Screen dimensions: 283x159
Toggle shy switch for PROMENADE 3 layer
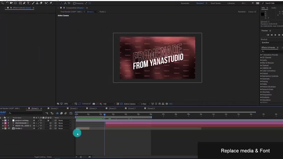click(x=34, y=123)
